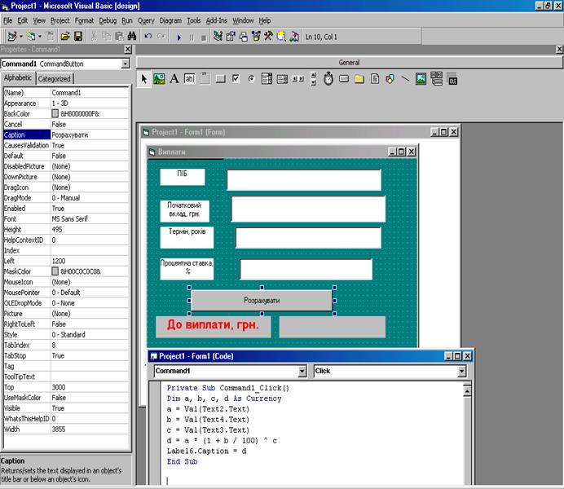Image resolution: width=564 pixels, height=489 pixels.
Task: Select the PictureBox tool in toolbox
Action: [x=159, y=79]
